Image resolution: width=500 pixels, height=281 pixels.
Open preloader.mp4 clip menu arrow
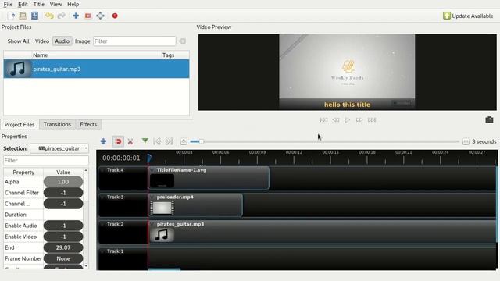tap(152, 197)
